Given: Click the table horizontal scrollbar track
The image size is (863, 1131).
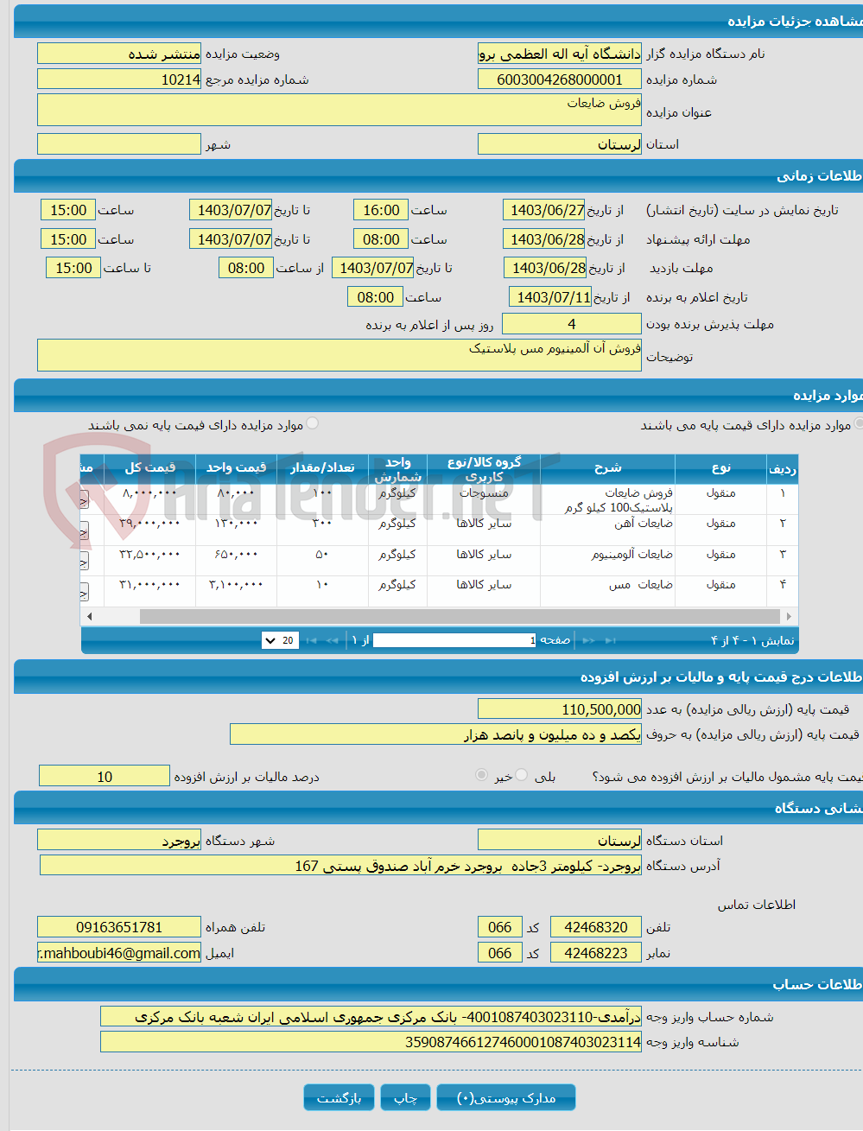Looking at the screenshot, I should [x=460, y=616].
